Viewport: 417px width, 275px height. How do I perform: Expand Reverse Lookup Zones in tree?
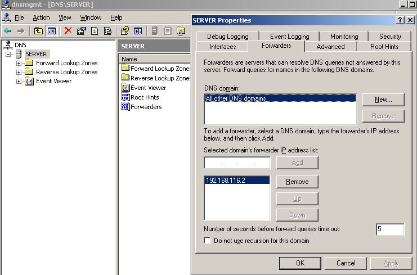(19, 73)
